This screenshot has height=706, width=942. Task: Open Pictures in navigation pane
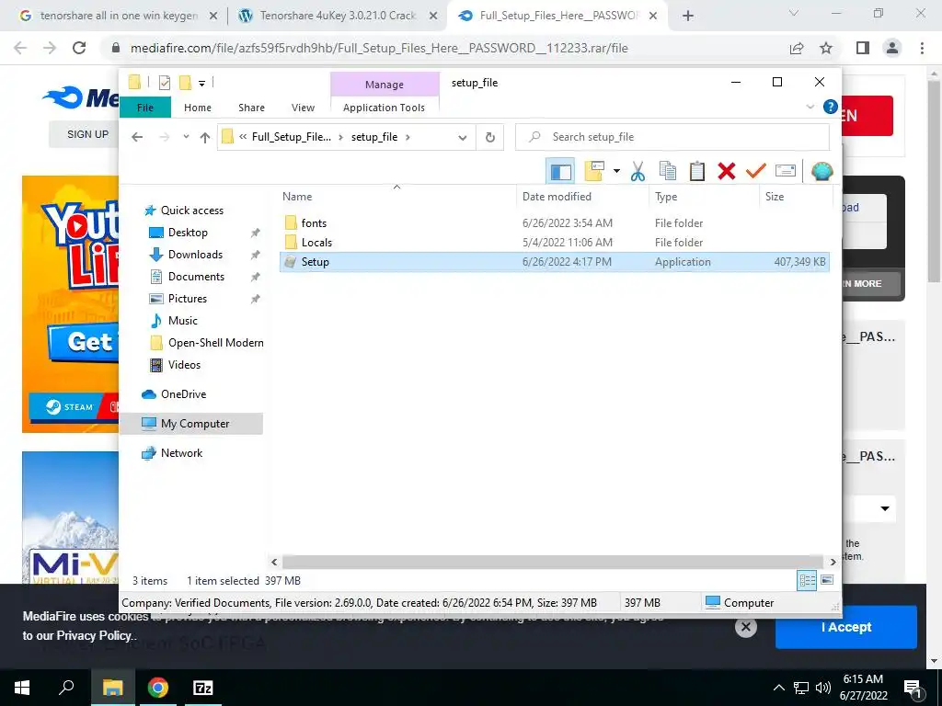click(x=188, y=299)
